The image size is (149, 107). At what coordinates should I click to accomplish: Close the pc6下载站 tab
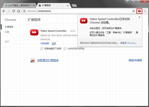[x=34, y=5]
